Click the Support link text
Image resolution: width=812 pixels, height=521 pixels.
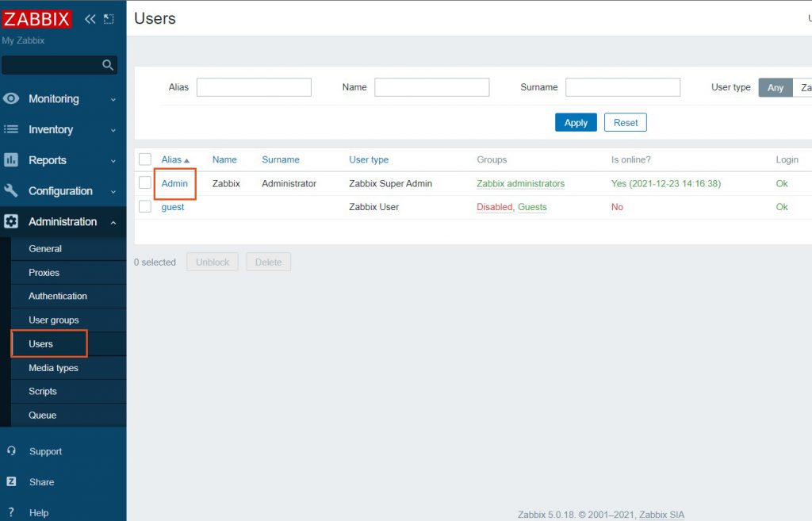tap(45, 451)
